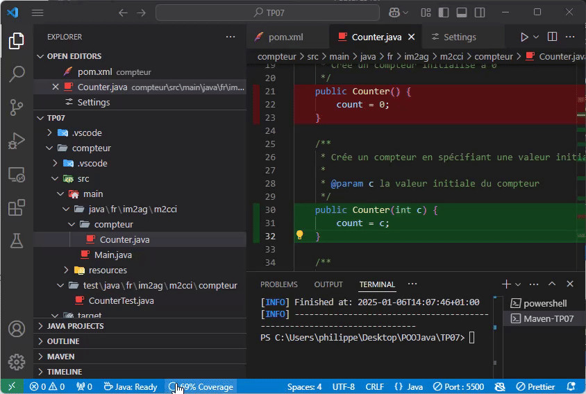Open the Search view in activity bar

point(17,74)
